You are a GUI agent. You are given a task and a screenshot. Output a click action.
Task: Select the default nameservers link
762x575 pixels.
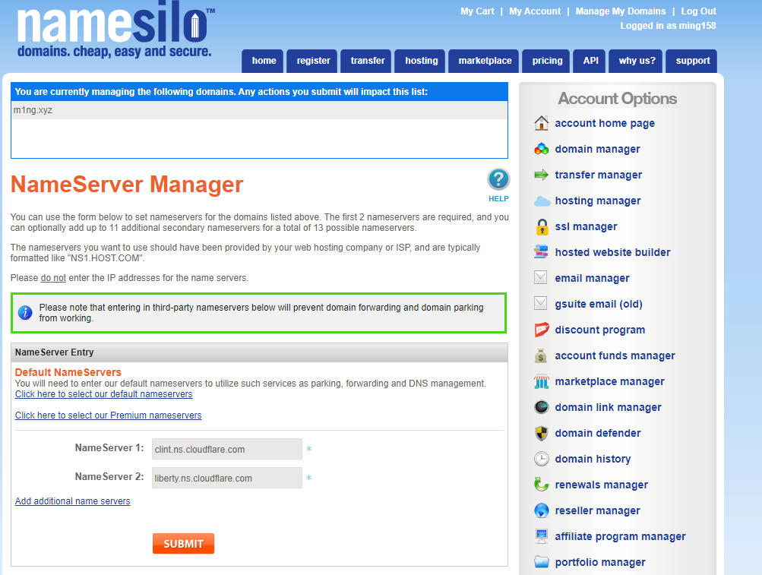pyautogui.click(x=103, y=394)
